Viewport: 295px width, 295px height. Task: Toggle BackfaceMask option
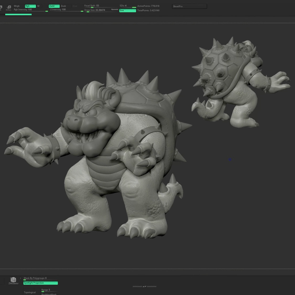pyautogui.click(x=49, y=294)
